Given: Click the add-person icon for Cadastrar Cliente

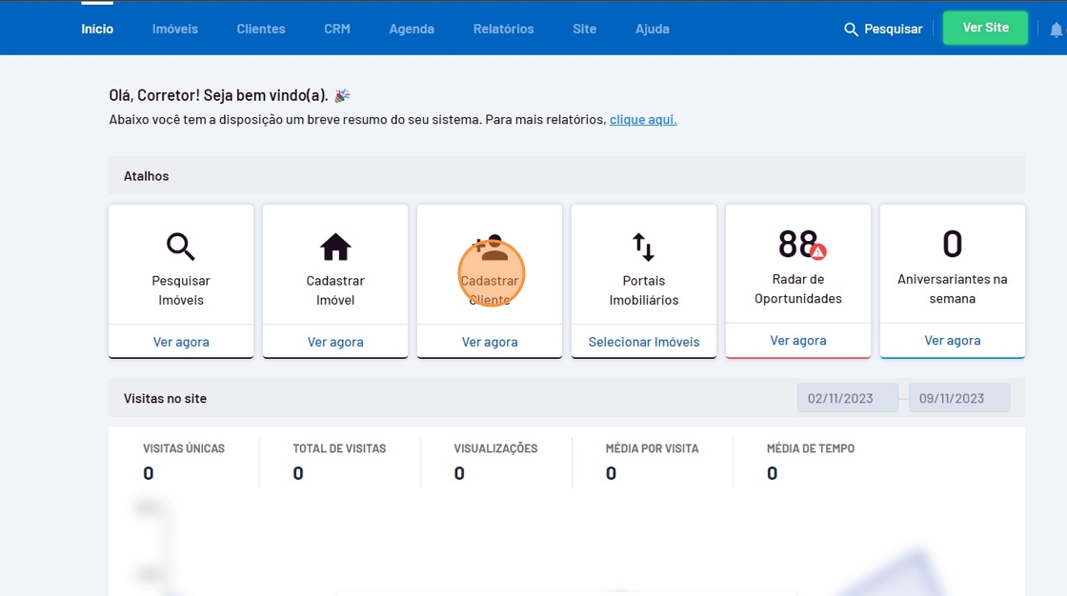Looking at the screenshot, I should pos(491,249).
